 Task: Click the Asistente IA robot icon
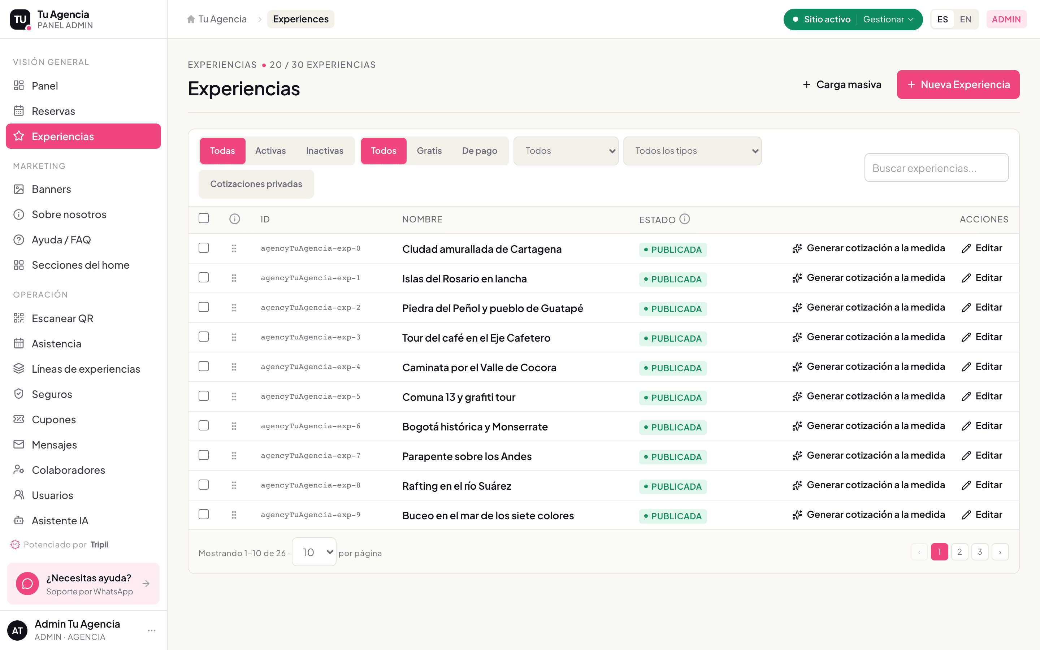18,521
